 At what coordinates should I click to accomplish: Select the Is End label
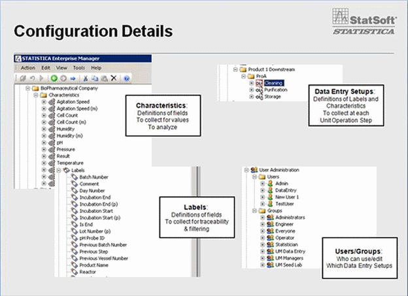(x=86, y=225)
